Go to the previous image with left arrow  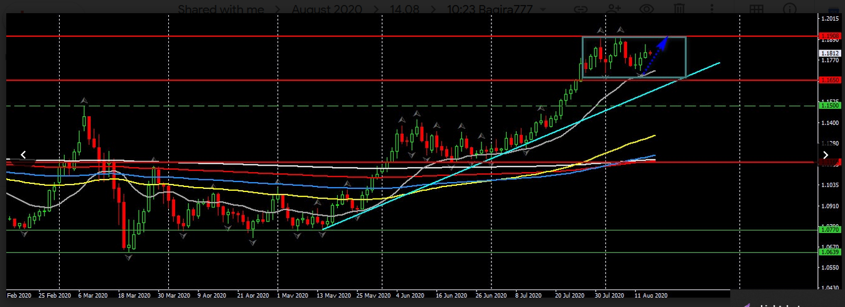(23, 154)
